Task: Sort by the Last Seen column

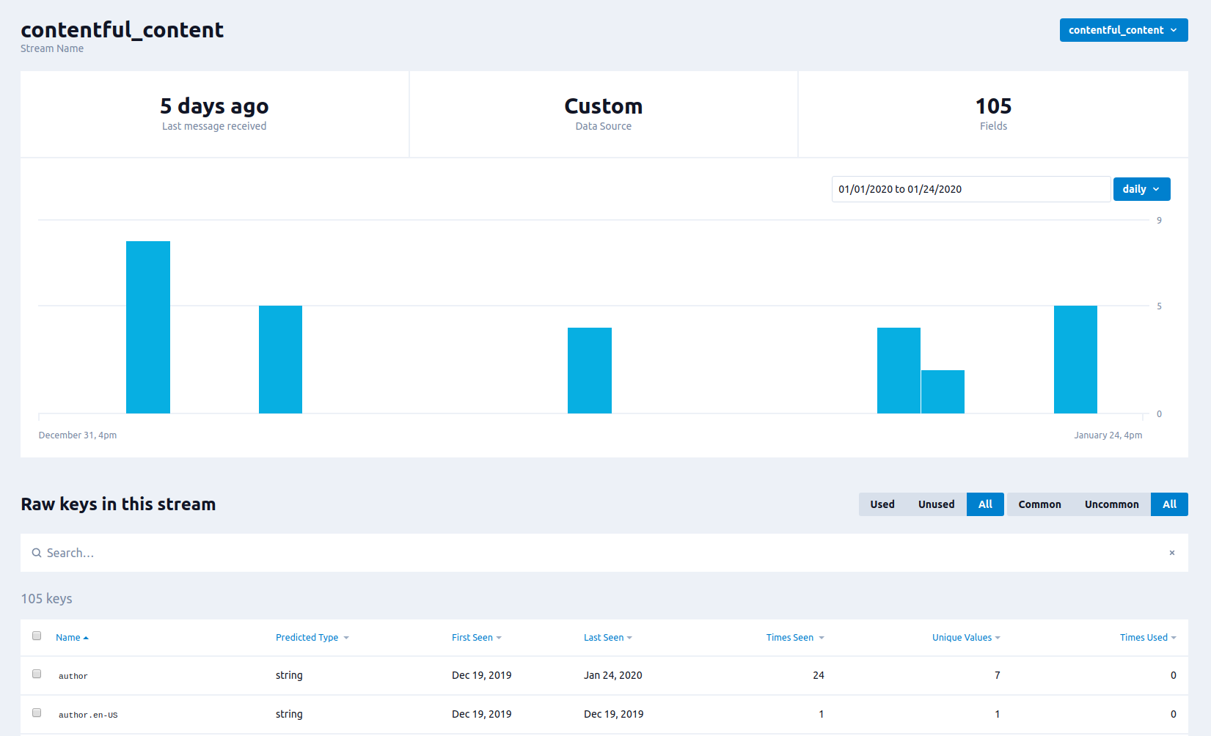Action: pos(608,638)
